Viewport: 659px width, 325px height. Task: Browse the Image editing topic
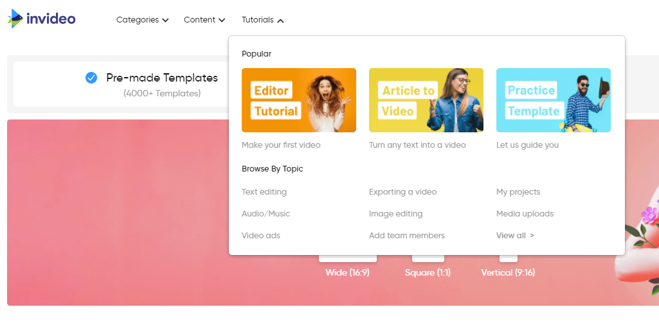(395, 214)
